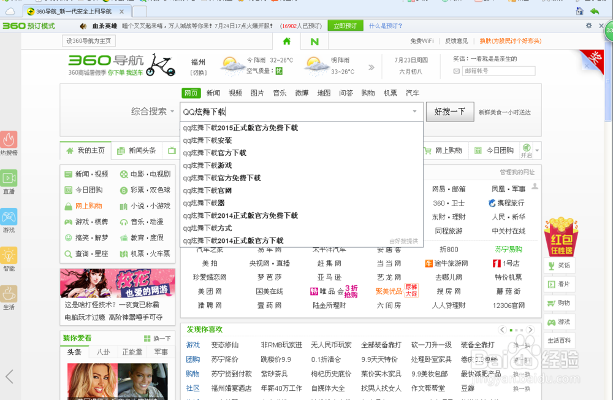Open the 网上购物 link in left list
Screen dimensions: 613x400
88,206
